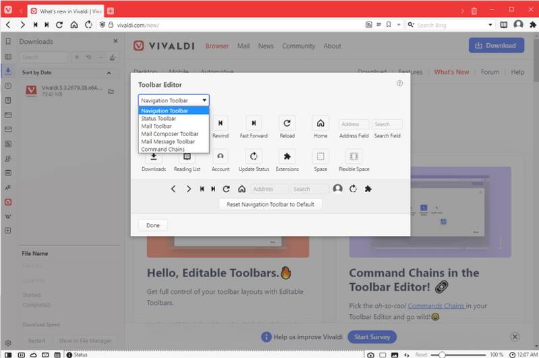
Task: Click the Rewind icon in the editor palette
Action: 221,123
